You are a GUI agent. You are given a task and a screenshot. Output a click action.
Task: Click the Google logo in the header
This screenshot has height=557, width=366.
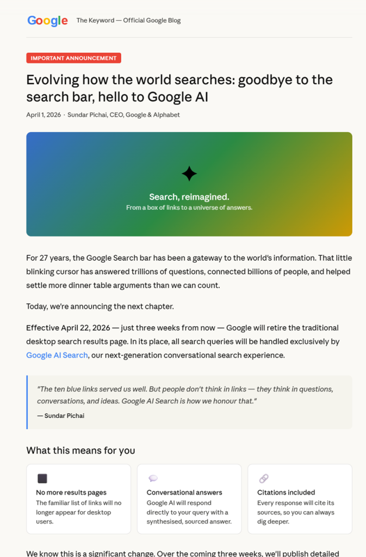coord(47,21)
